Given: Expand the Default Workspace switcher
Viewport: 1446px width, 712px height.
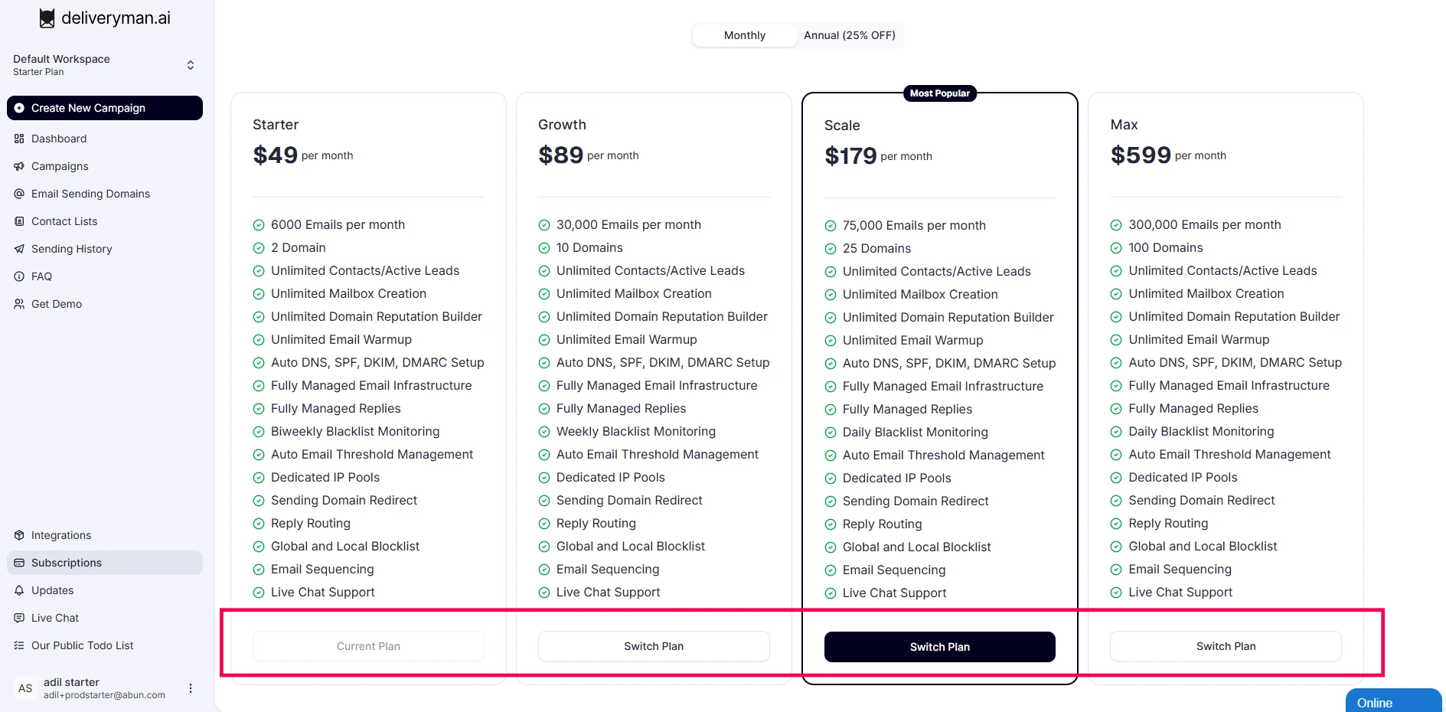Looking at the screenshot, I should pyautogui.click(x=191, y=65).
